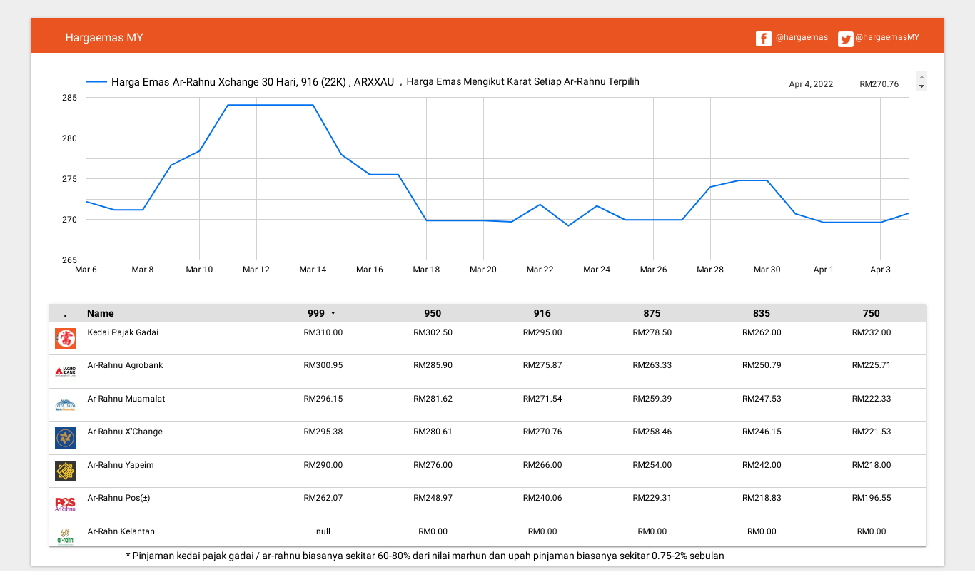Click the RM302.50 price cell
Viewport: 975px width, 587px height.
tap(433, 332)
